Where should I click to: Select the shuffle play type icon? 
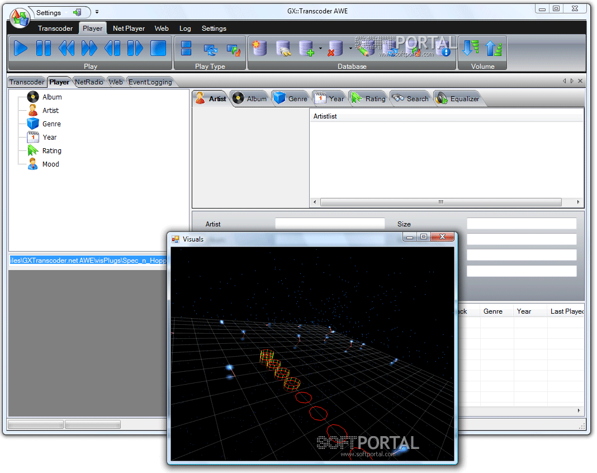click(234, 50)
